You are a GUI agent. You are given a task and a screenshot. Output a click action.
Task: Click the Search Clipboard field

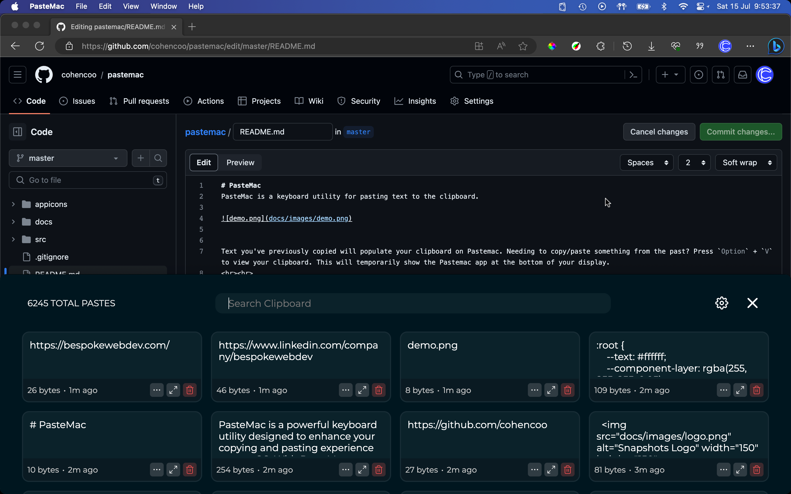[413, 303]
